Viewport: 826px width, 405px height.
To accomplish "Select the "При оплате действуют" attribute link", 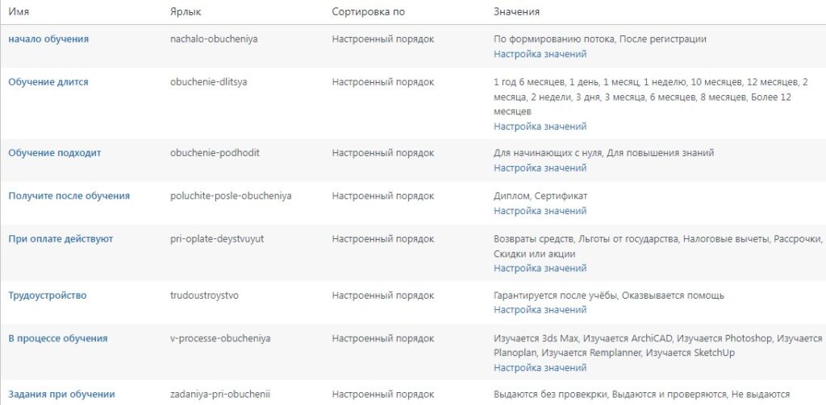I will pos(60,239).
